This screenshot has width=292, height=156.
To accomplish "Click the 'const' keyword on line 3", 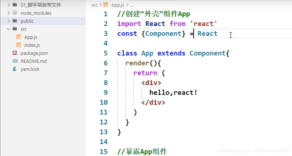I will 127,34.
